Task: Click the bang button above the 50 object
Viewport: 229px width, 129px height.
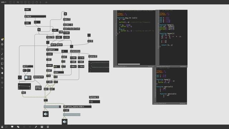Action: [x=89, y=35]
